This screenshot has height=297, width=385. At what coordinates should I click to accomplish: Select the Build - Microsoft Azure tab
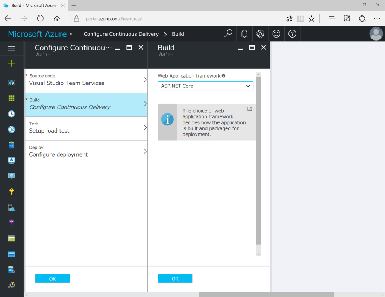(34, 5)
